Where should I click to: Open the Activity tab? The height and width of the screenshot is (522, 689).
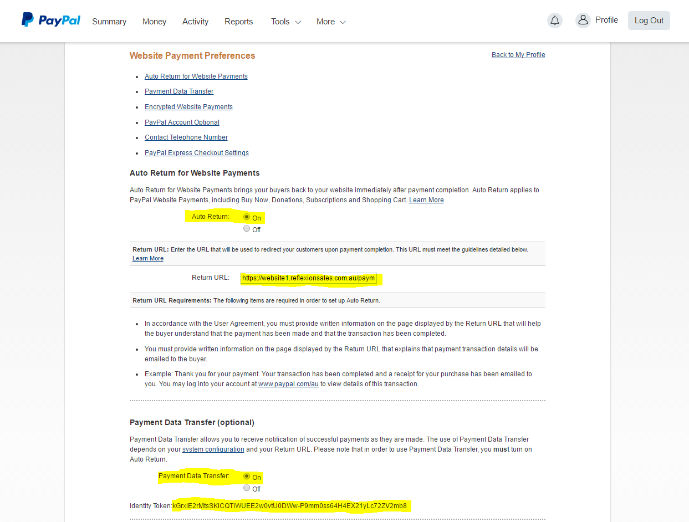click(195, 22)
